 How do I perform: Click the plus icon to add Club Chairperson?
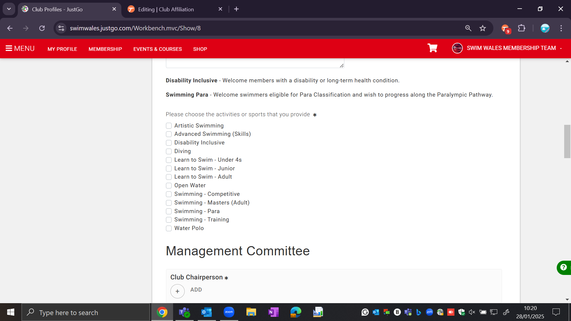tap(178, 291)
